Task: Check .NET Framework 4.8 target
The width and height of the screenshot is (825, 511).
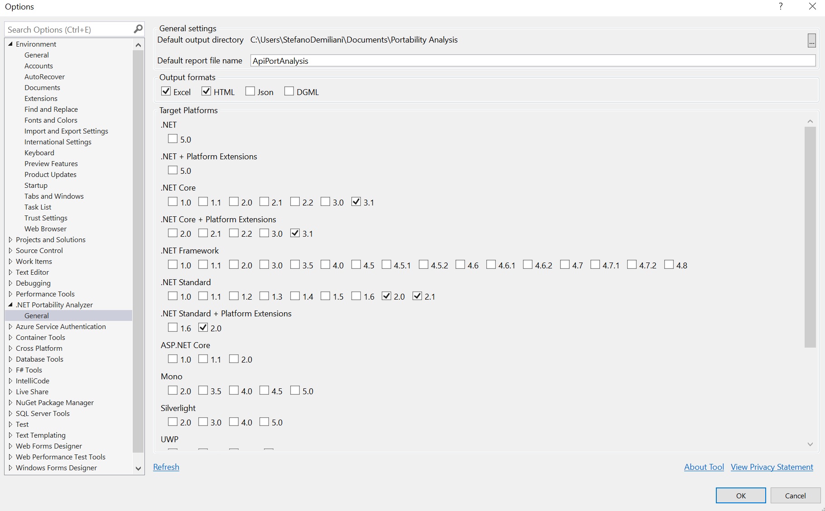Action: coord(669,265)
